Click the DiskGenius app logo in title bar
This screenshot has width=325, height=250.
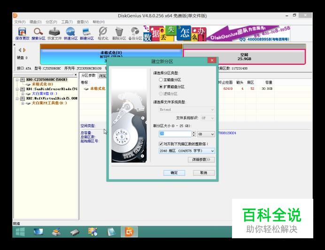click(15, 16)
